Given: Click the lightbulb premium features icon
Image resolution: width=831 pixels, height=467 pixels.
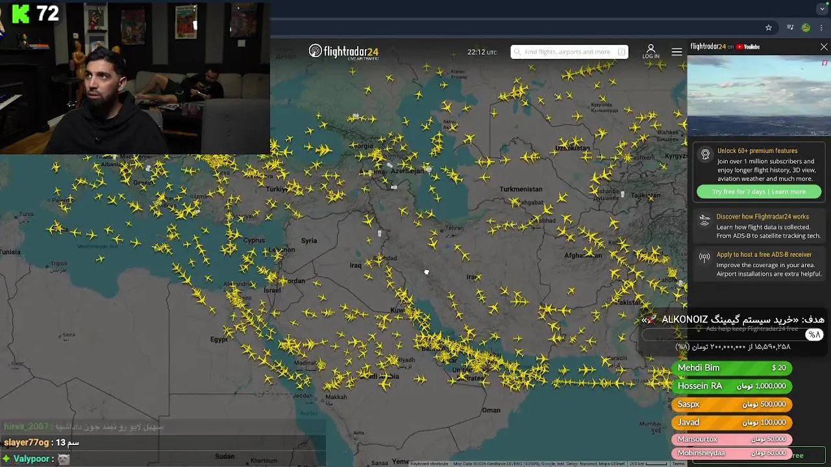Looking at the screenshot, I should (705, 154).
